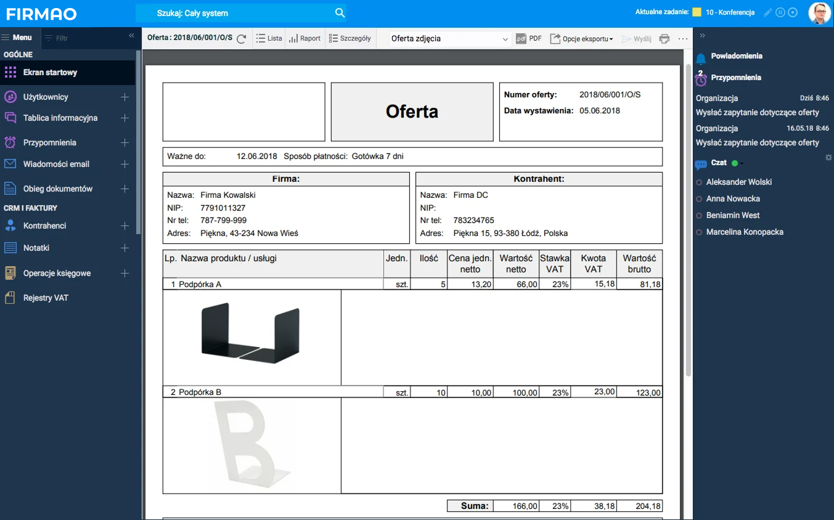Print the offer using the printer icon
This screenshot has height=520, width=834.
664,39
